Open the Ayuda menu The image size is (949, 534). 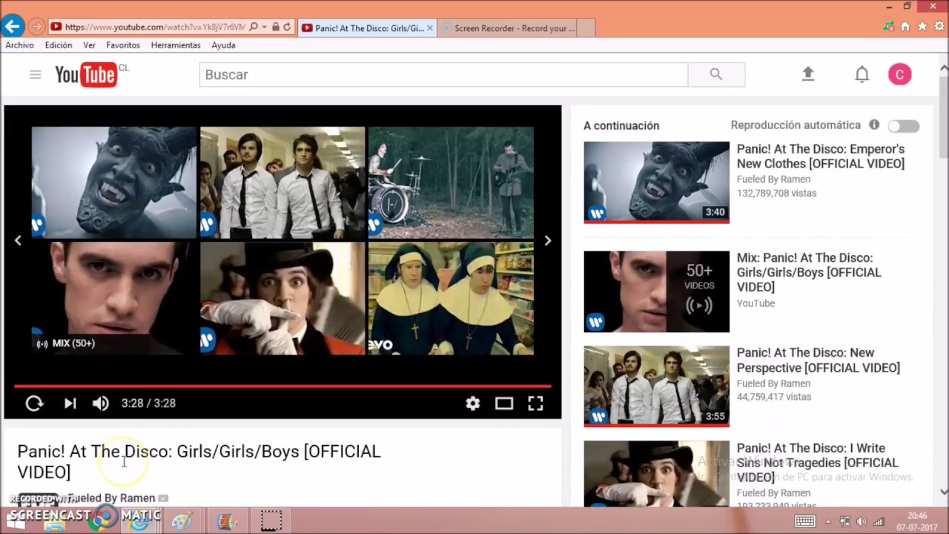pyautogui.click(x=223, y=45)
